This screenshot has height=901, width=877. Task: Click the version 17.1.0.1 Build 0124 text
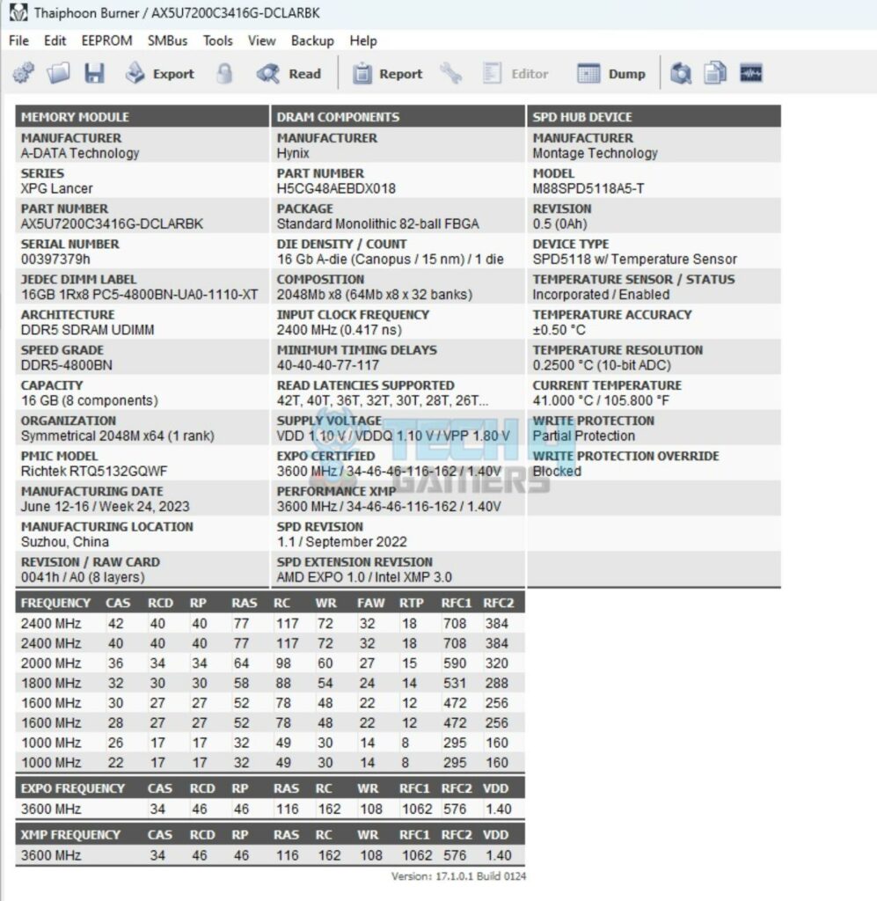(x=458, y=876)
